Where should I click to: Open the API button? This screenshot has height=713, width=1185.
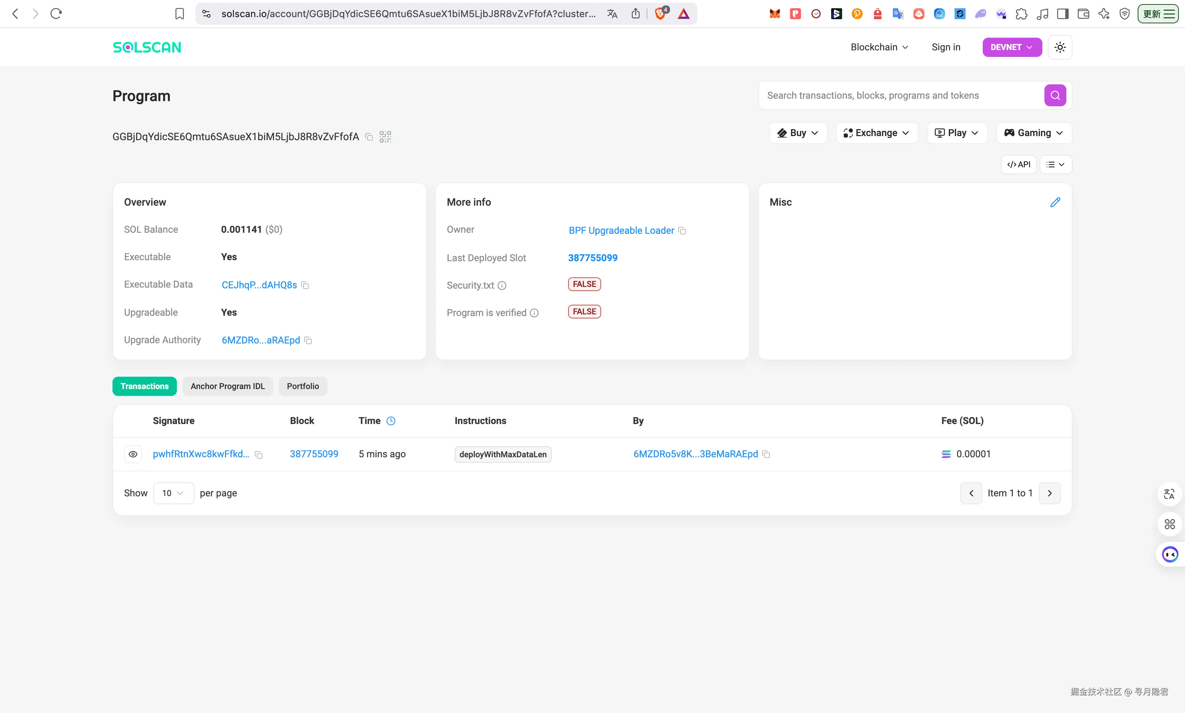click(x=1019, y=164)
